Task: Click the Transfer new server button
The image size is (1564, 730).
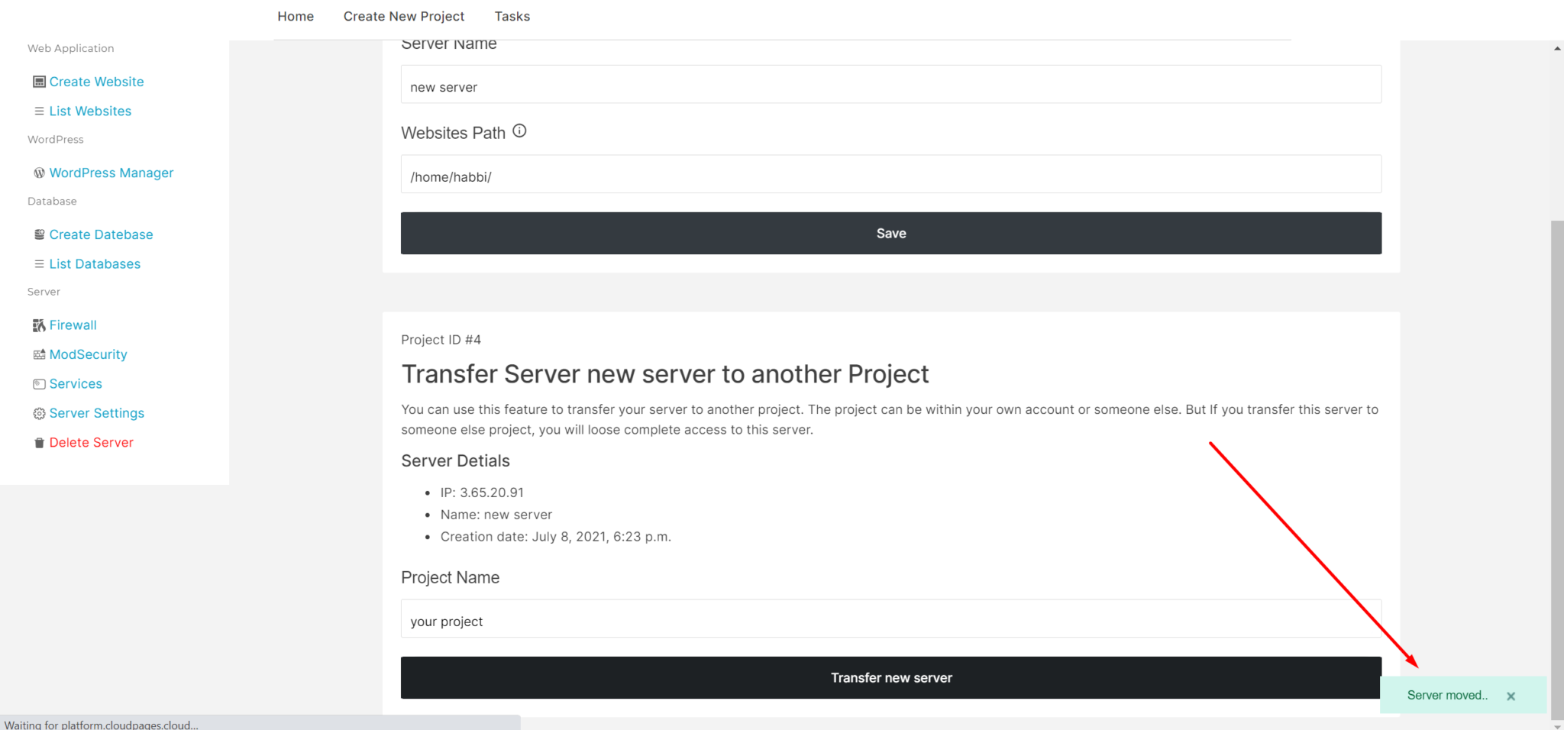Action: (890, 677)
